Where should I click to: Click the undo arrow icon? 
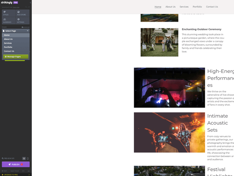pos(27,7)
